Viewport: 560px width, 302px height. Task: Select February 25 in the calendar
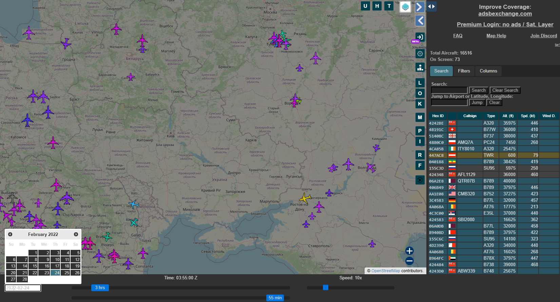(66, 273)
